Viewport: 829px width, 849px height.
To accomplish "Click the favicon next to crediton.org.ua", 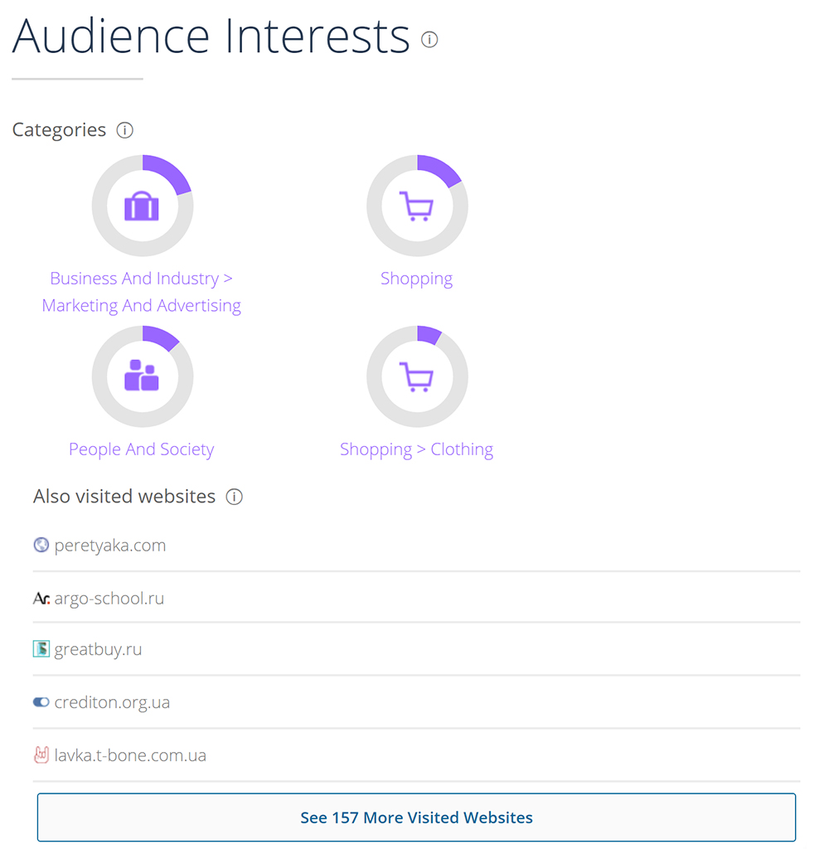I will [41, 701].
